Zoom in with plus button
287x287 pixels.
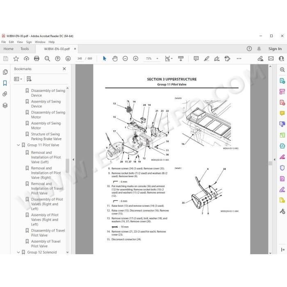click(x=136, y=59)
